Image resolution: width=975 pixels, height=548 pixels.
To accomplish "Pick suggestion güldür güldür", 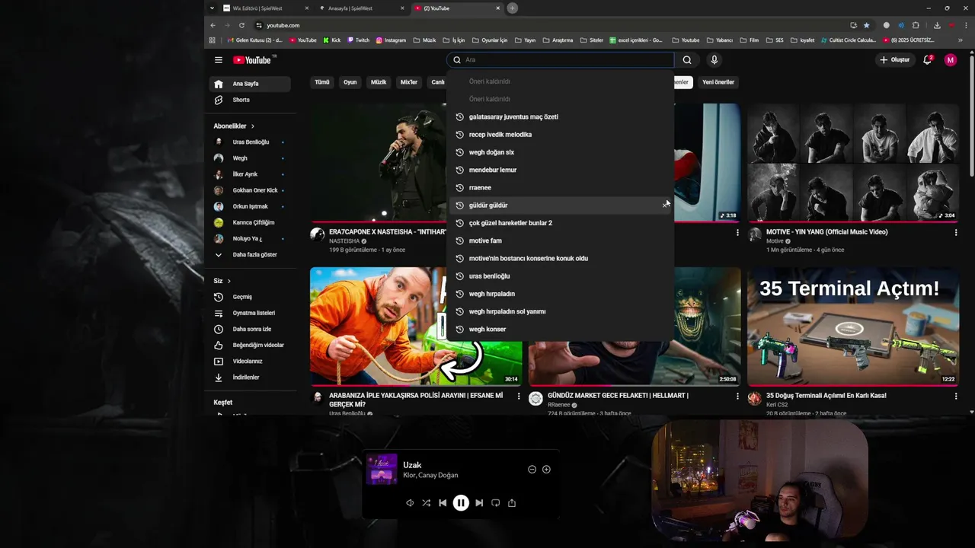I will coord(560,205).
